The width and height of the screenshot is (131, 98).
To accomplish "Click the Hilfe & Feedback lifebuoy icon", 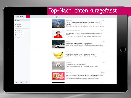I will [x=15, y=35].
